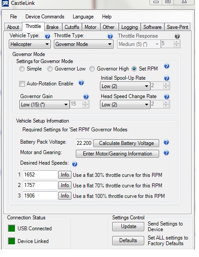Click Info button for head speed 1757
This screenshot has height=257, width=199.
point(65,185)
